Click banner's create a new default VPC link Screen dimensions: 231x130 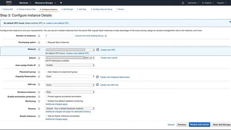(57, 23)
